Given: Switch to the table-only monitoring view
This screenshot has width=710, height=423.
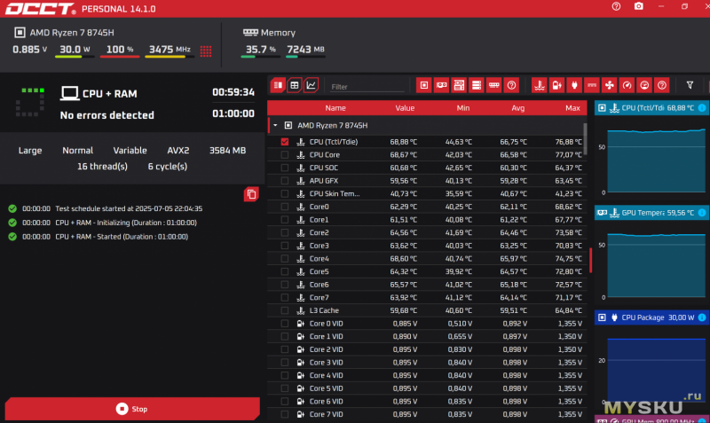Looking at the screenshot, I should [x=295, y=85].
